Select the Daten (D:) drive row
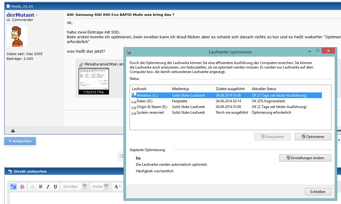 point(226,101)
